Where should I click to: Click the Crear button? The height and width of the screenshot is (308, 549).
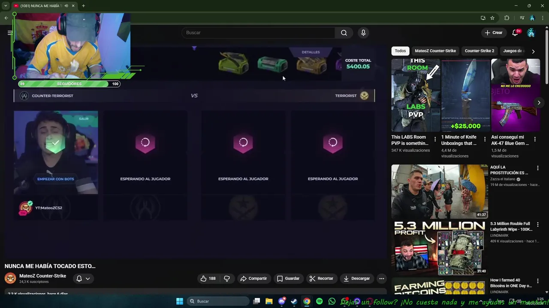(x=493, y=33)
